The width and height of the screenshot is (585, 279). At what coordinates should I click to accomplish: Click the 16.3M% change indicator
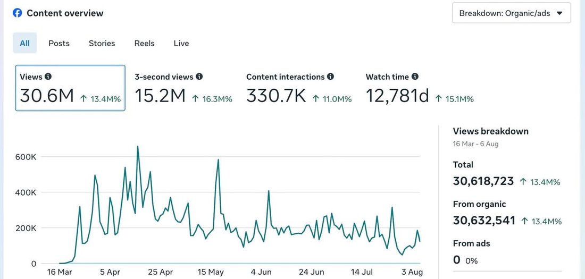[212, 99]
